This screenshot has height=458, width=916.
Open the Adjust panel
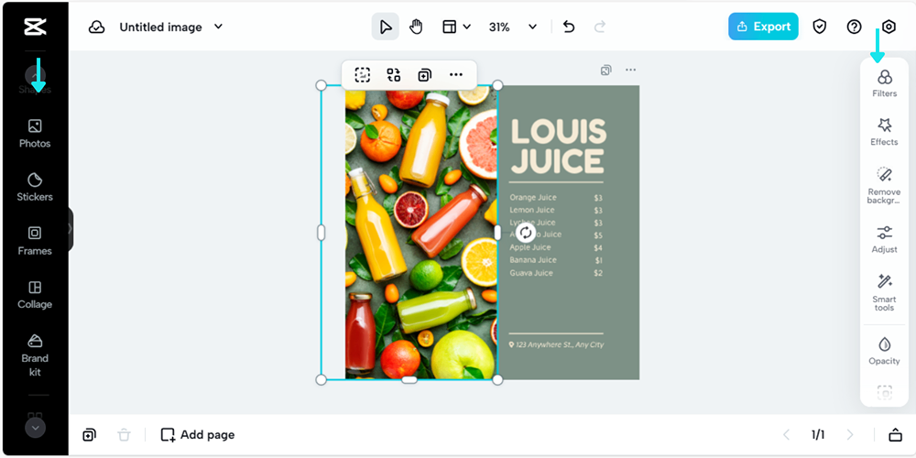885,239
